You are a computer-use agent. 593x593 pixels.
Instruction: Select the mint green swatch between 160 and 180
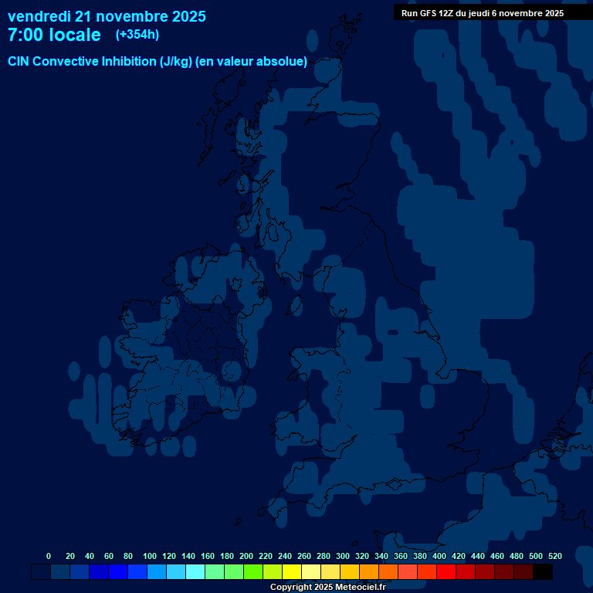[x=215, y=572]
